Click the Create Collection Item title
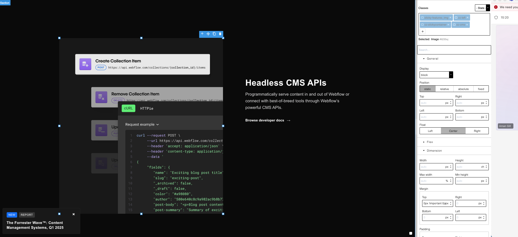Image resolution: width=518 pixels, height=237 pixels. coord(118,61)
